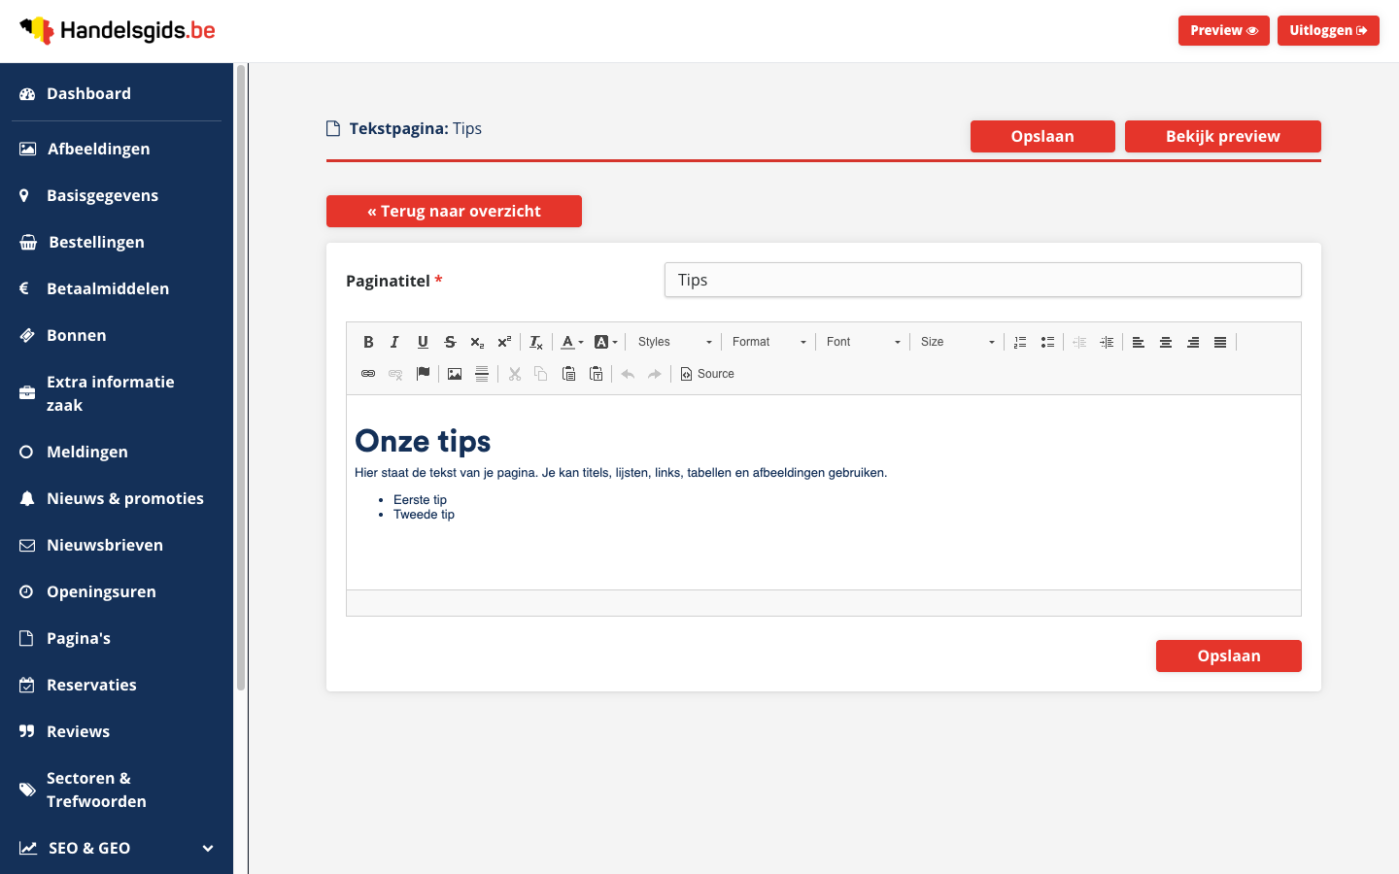This screenshot has width=1399, height=874.
Task: Go to Afbeeldingen in the sidebar
Action: (117, 149)
